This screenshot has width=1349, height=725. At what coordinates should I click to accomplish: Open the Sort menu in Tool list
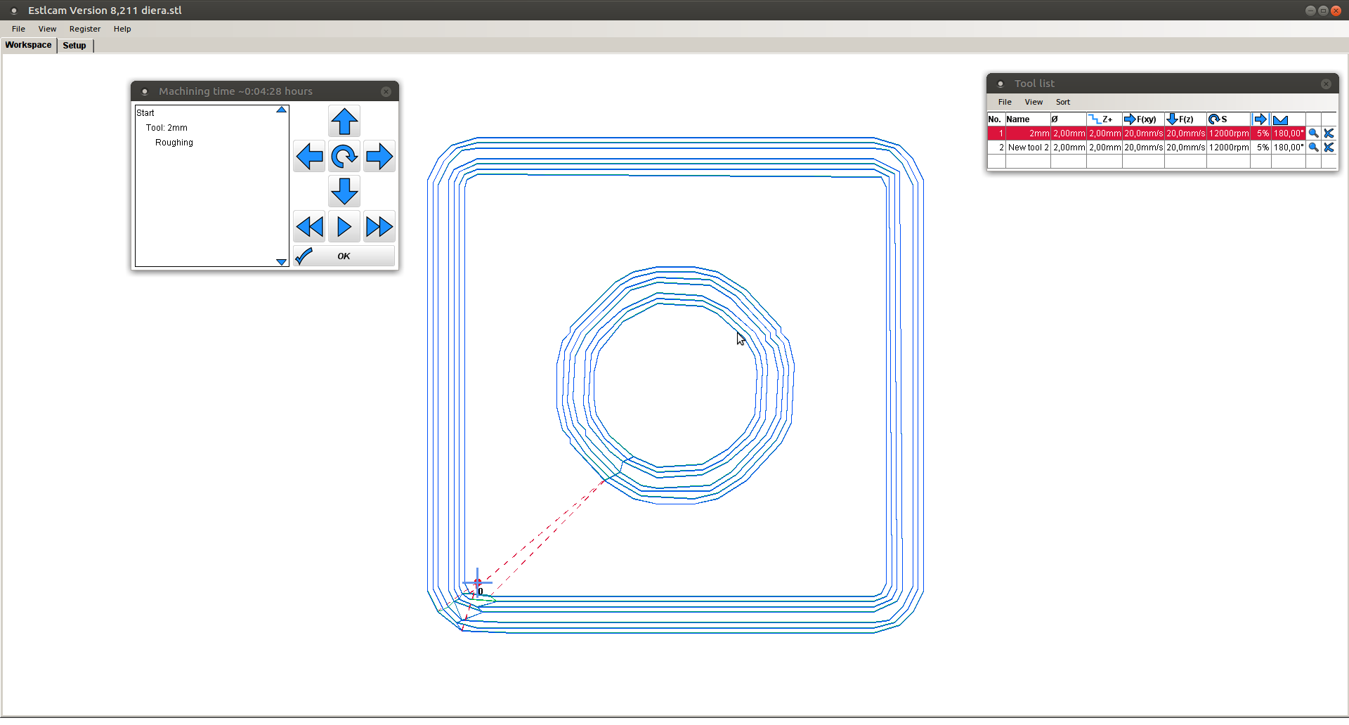pos(1062,103)
